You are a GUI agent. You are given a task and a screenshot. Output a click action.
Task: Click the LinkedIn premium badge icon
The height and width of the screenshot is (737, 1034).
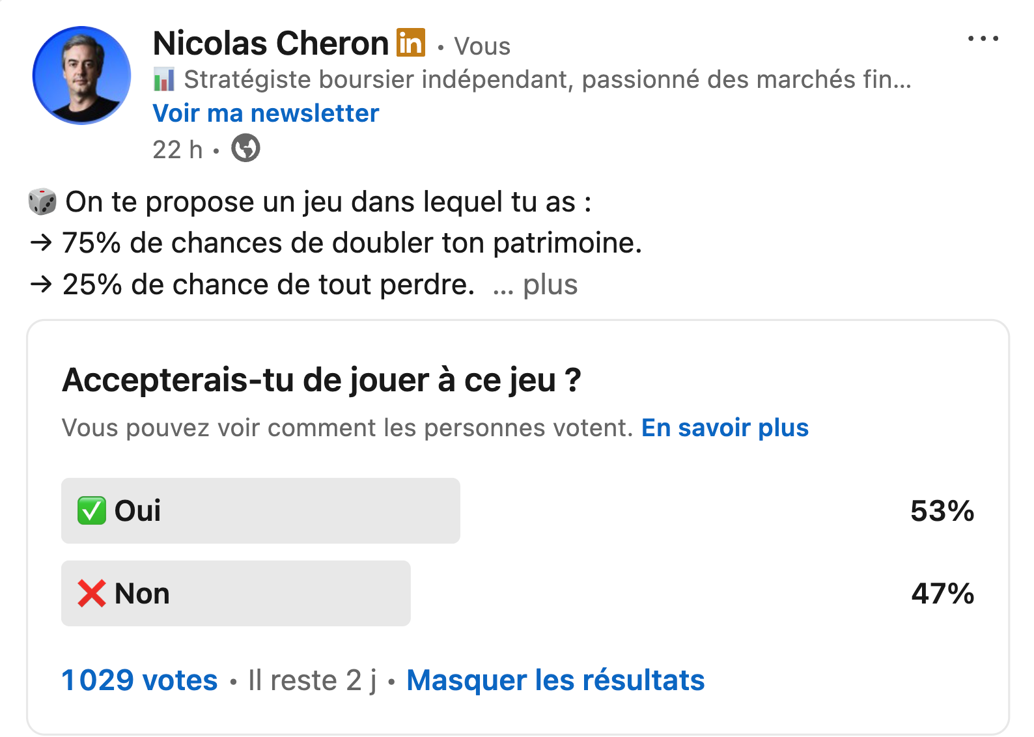[x=411, y=43]
